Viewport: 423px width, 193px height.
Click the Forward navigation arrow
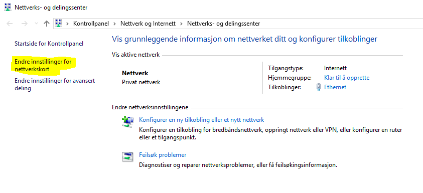[25, 24]
